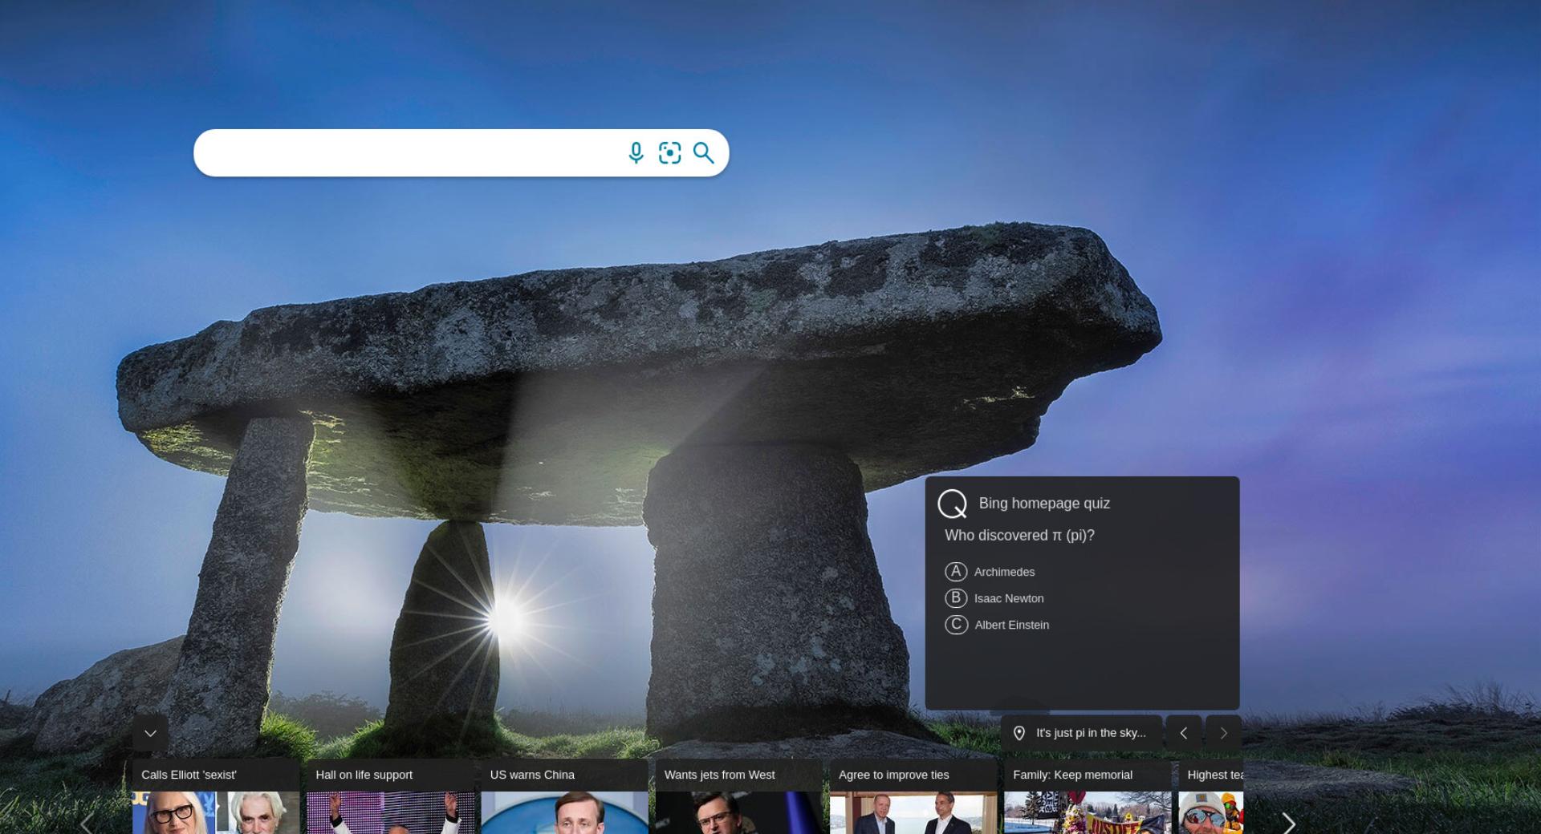Click the microphone voice search icon
Screen dimensions: 1541x834
[x=636, y=152]
